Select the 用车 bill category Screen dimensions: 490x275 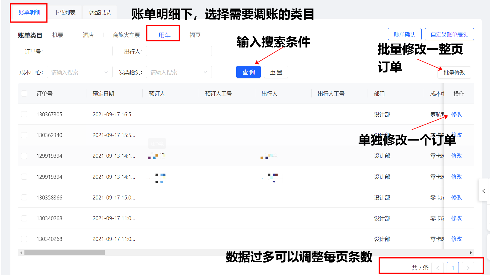[164, 35]
